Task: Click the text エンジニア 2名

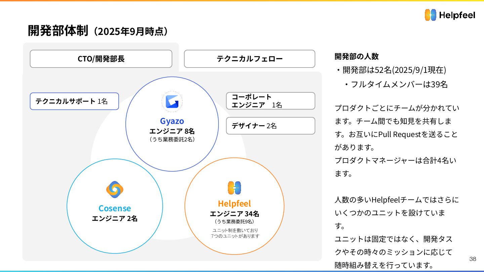Action: pyautogui.click(x=115, y=219)
